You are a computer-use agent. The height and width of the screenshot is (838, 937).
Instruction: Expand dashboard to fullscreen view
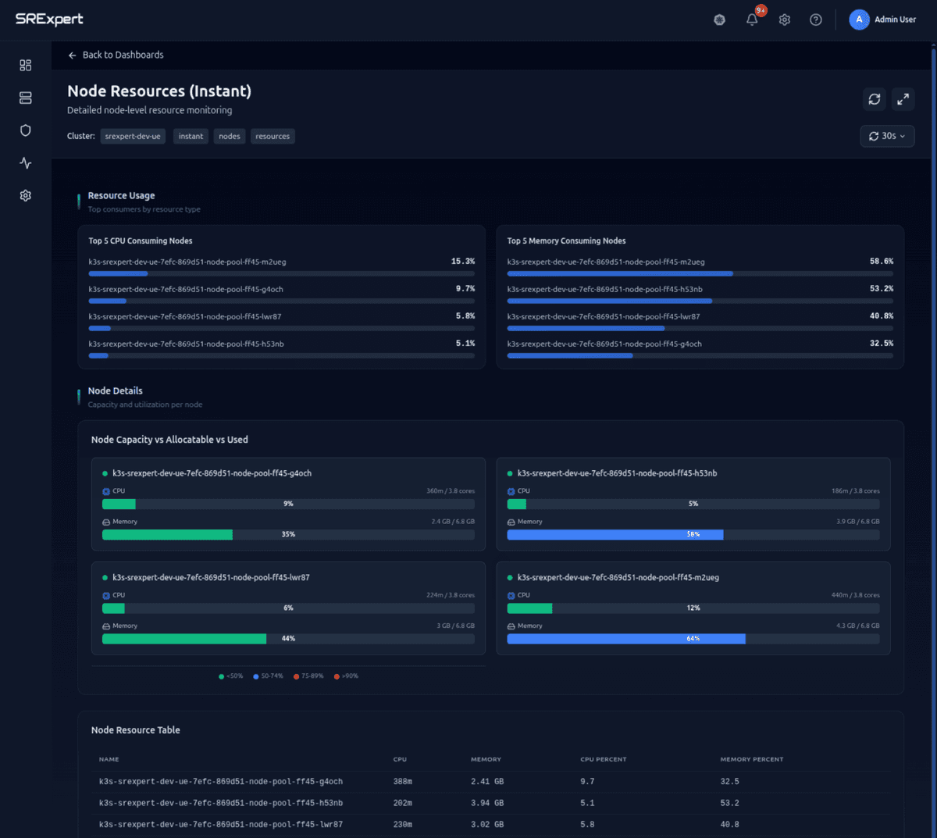point(903,99)
